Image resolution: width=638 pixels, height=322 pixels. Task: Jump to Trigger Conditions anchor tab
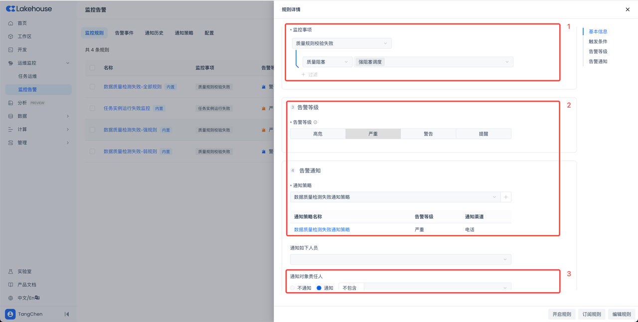[598, 41]
